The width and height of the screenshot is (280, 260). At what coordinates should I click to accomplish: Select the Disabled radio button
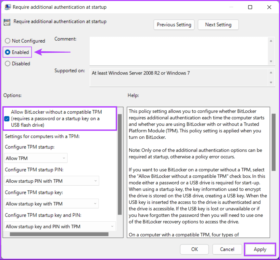point(7,64)
